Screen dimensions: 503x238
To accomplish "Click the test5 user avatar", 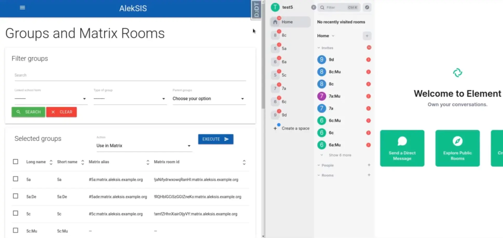I will [x=275, y=7].
